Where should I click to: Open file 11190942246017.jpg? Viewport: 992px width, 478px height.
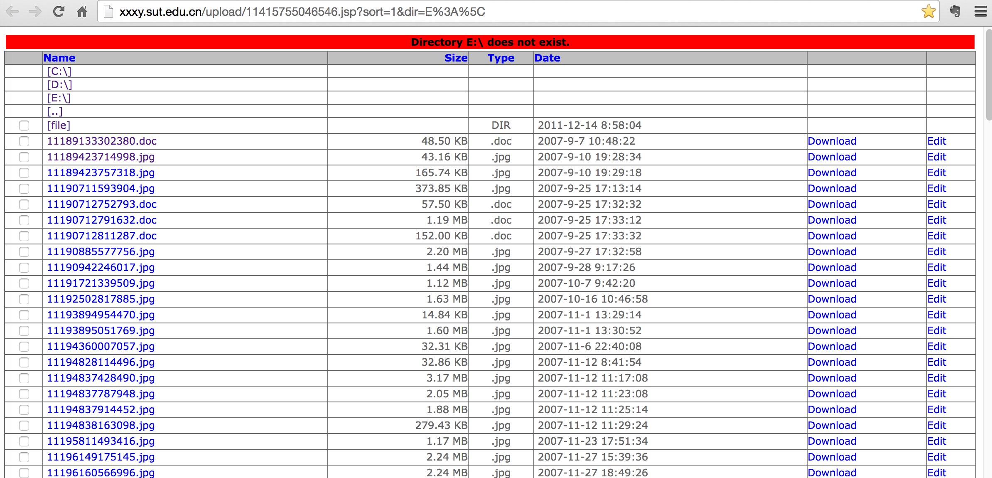tap(101, 267)
